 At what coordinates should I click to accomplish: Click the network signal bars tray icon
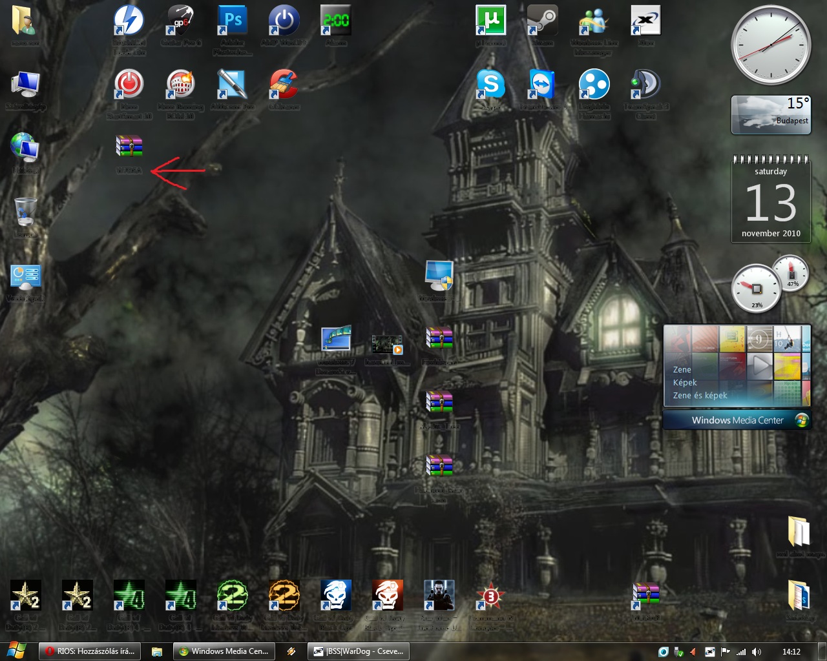tap(741, 651)
